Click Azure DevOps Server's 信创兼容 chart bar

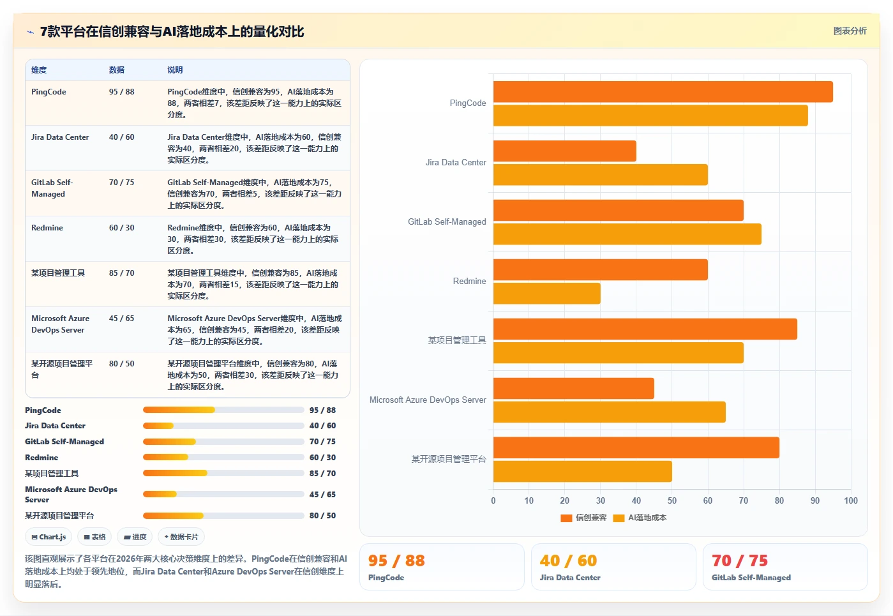click(x=574, y=389)
